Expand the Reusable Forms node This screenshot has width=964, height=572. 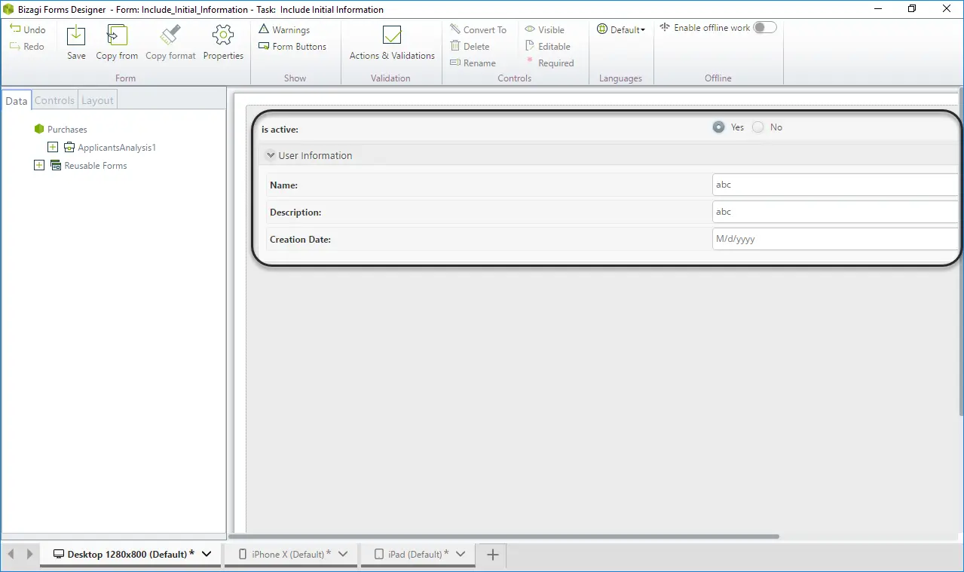[39, 165]
